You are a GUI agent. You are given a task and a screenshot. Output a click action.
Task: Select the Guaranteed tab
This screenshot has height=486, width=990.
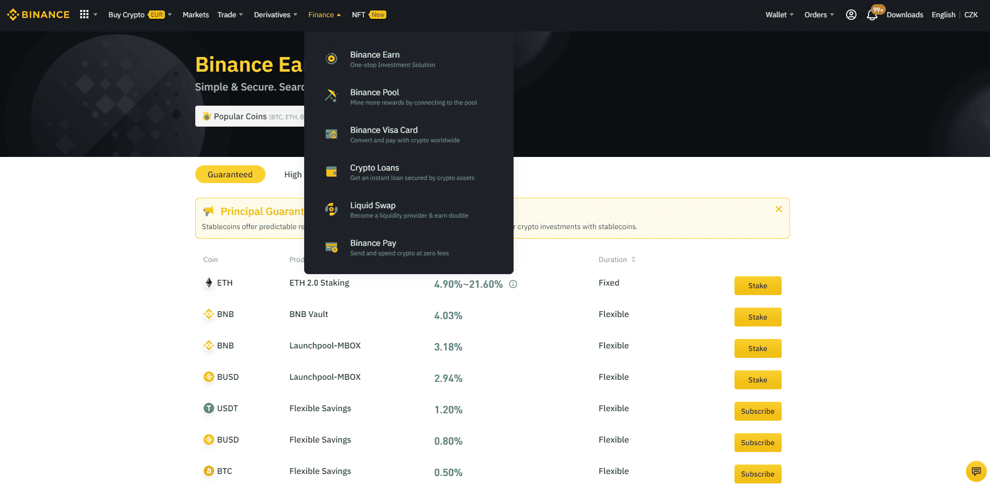(230, 174)
